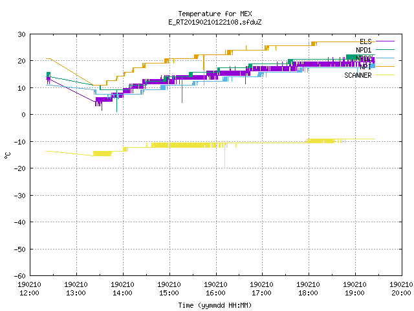
Task: Click the ELS legend label
Action: pos(365,41)
